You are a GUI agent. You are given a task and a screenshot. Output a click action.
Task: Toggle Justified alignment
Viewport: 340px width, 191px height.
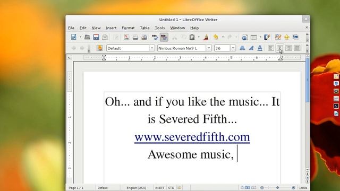[x=297, y=48]
